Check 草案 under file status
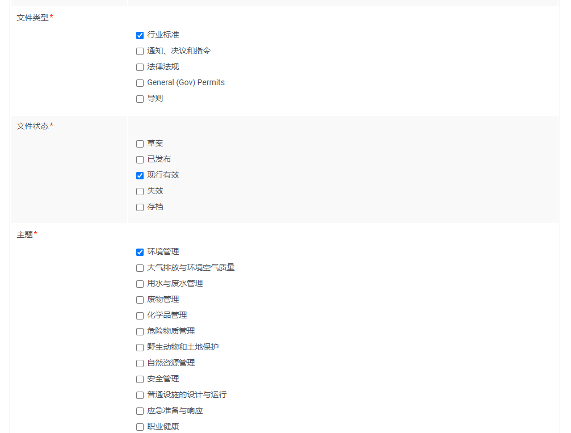 pyautogui.click(x=140, y=144)
